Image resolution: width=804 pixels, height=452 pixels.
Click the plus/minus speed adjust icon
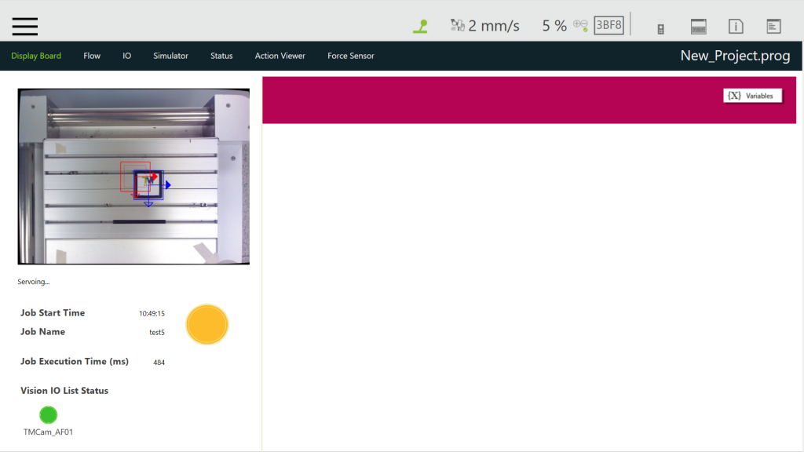pos(580,25)
